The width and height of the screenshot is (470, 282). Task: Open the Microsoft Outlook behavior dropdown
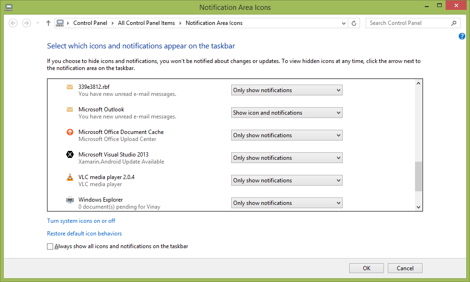tap(287, 112)
